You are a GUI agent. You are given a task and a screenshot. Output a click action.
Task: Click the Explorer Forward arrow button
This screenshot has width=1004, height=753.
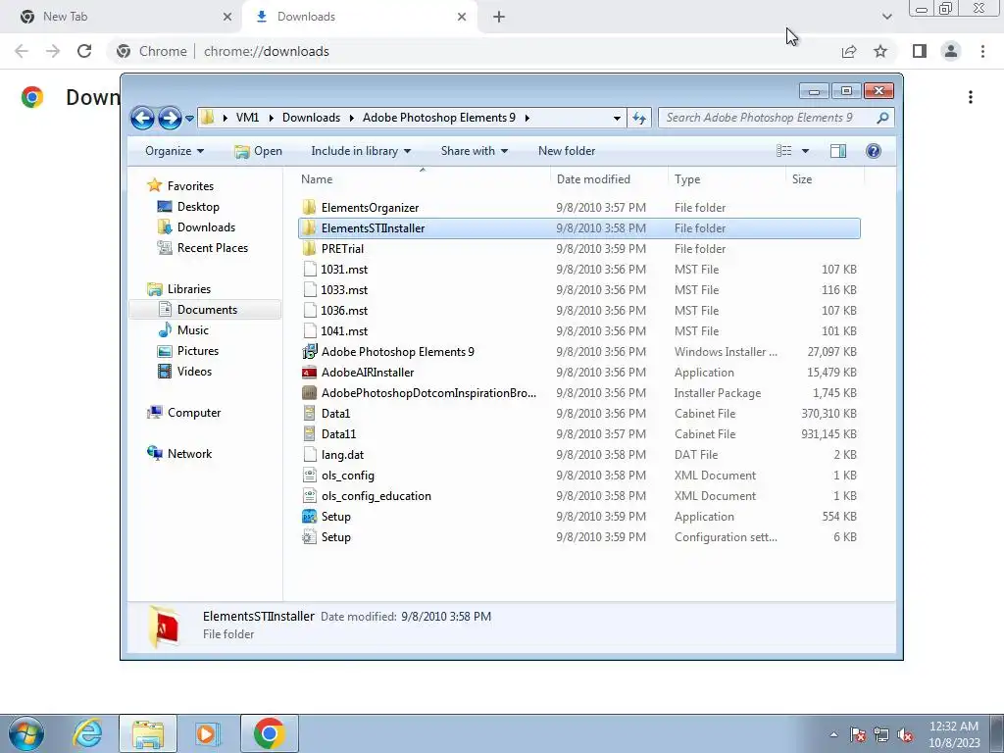pos(170,118)
